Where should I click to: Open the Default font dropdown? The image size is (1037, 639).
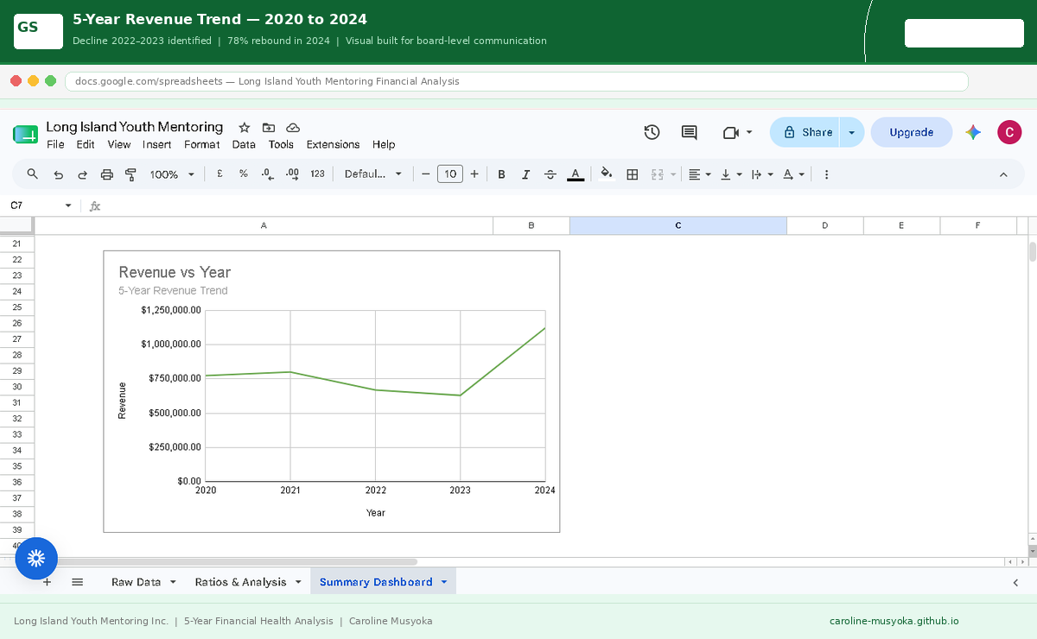(x=373, y=174)
